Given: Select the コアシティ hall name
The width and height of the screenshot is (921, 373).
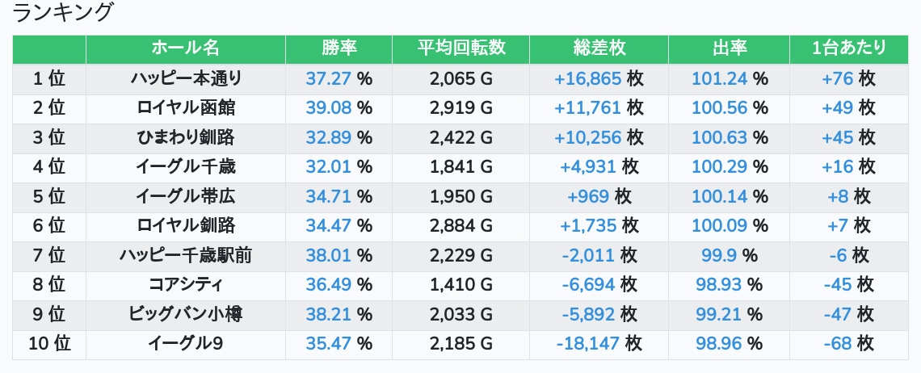Looking at the screenshot, I should pos(186,285).
